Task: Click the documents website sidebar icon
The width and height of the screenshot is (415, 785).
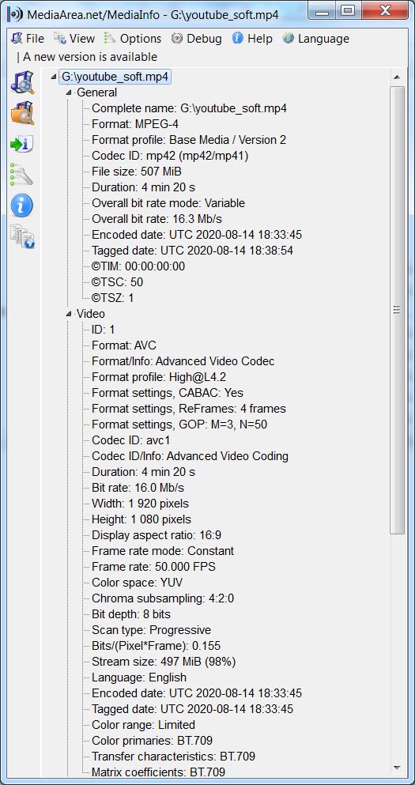Action: 21,236
